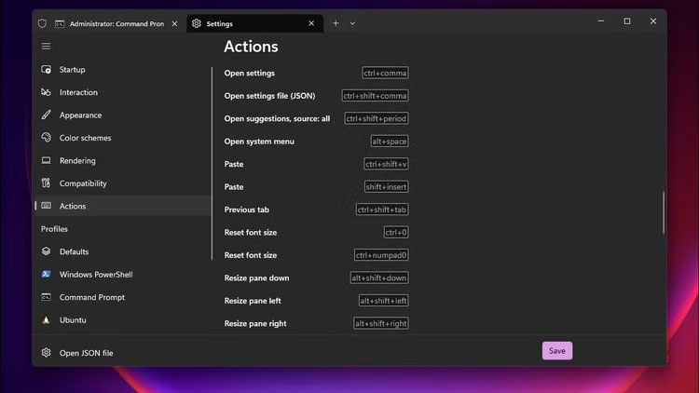699x393 pixels.
Task: Click the Actions page heading
Action: (x=251, y=47)
